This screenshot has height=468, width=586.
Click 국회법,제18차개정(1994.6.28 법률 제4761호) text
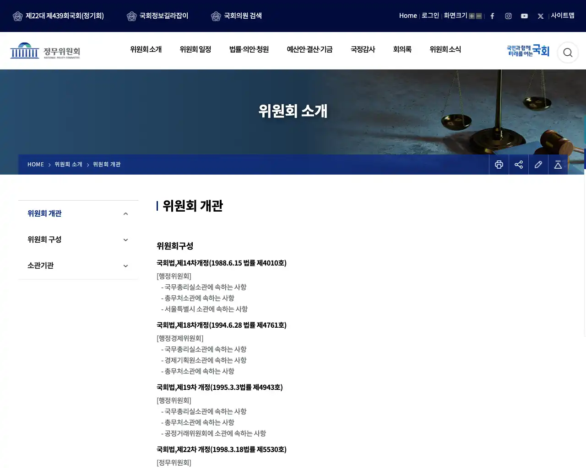point(222,325)
